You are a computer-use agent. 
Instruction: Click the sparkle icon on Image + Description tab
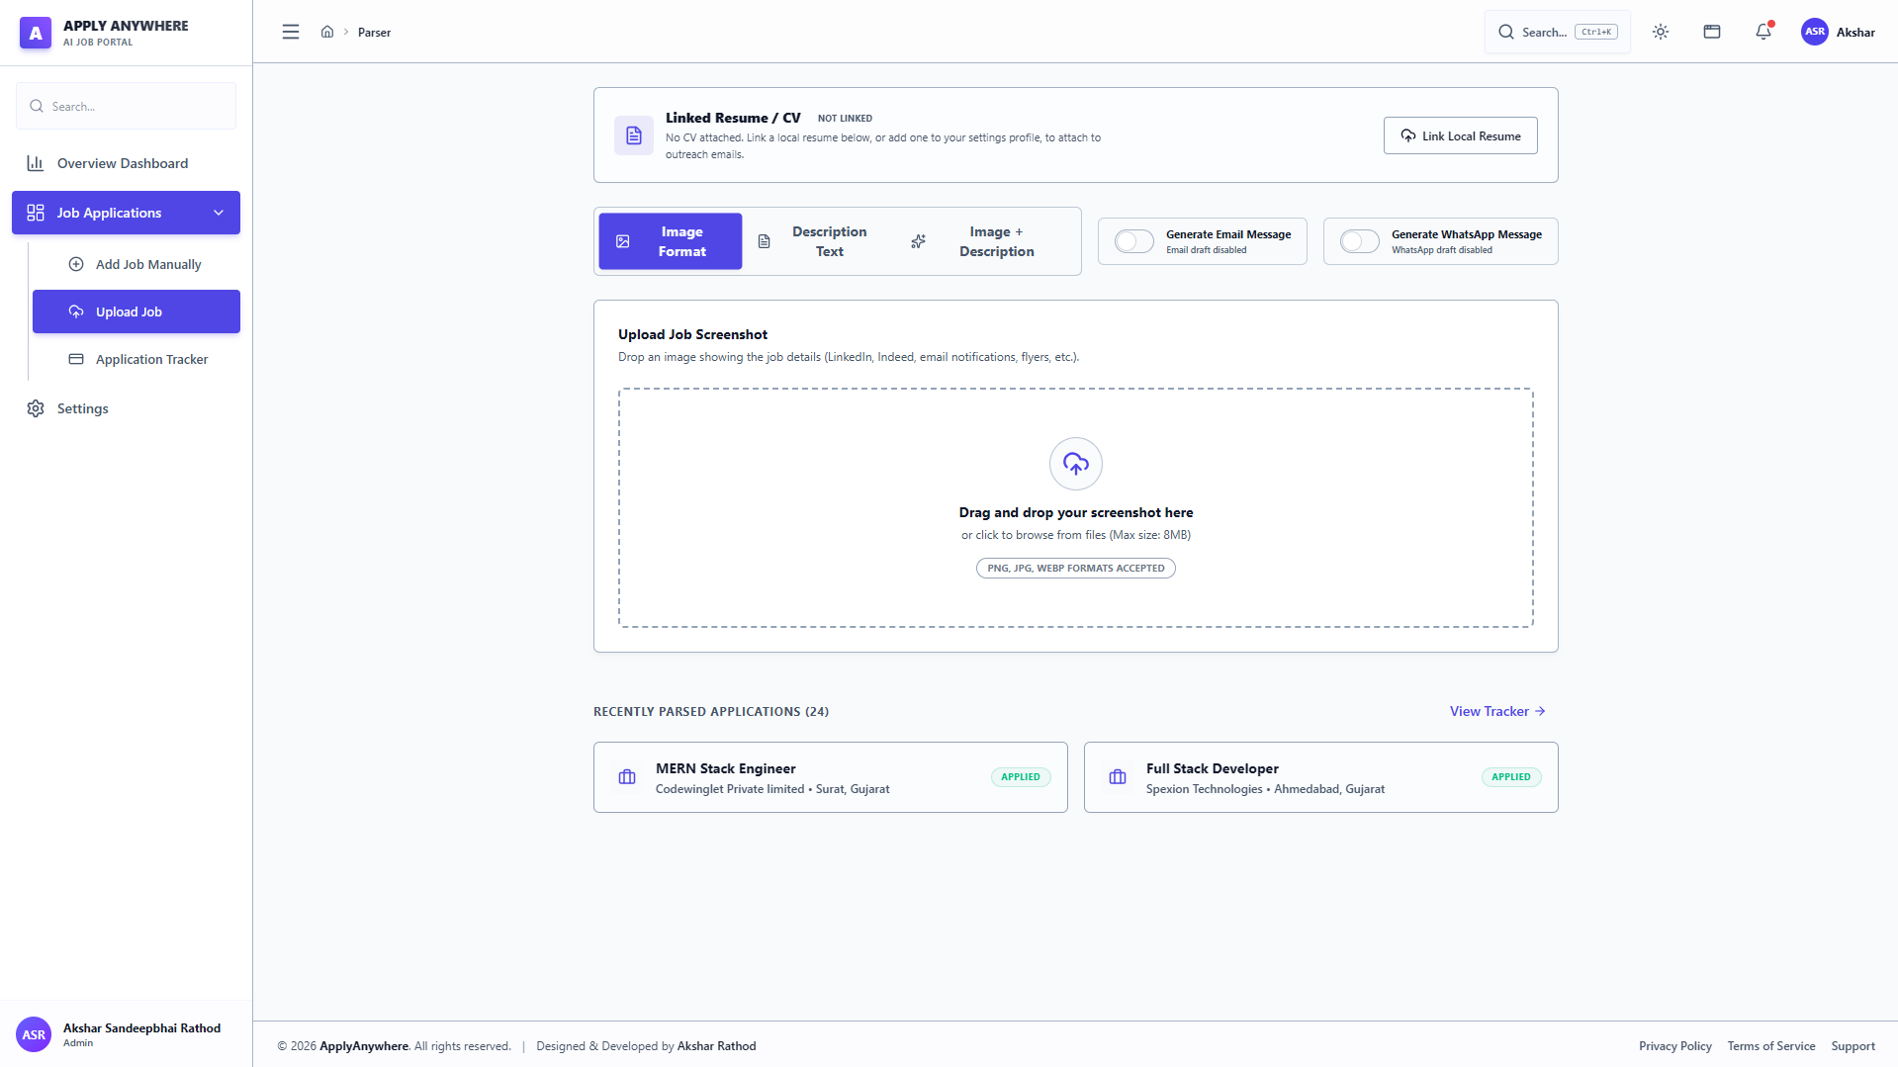(x=919, y=241)
